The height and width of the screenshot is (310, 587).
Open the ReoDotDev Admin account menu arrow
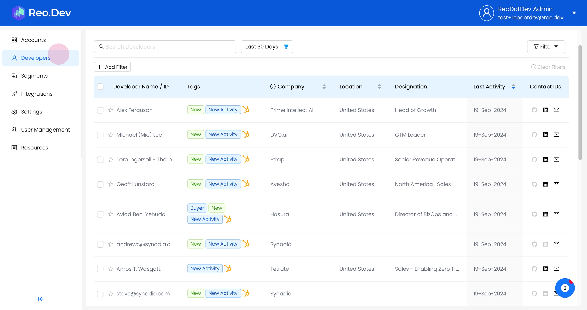574,13
